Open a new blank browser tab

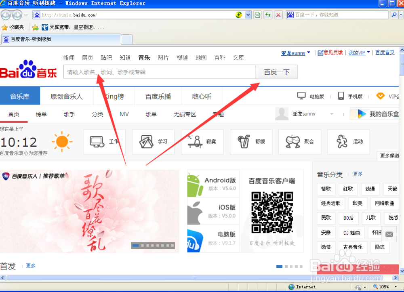[127, 40]
